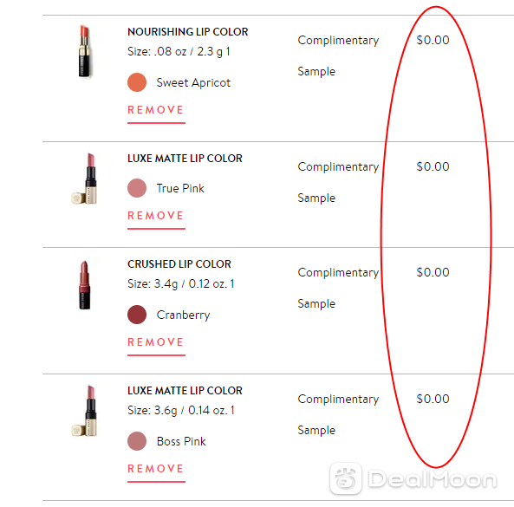Screen dimensions: 514x507
Task: Open the Crushed Lip Color product image
Action: [85, 285]
